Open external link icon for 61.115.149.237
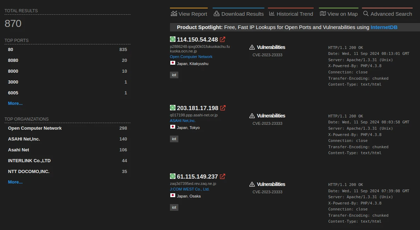 click(222, 177)
